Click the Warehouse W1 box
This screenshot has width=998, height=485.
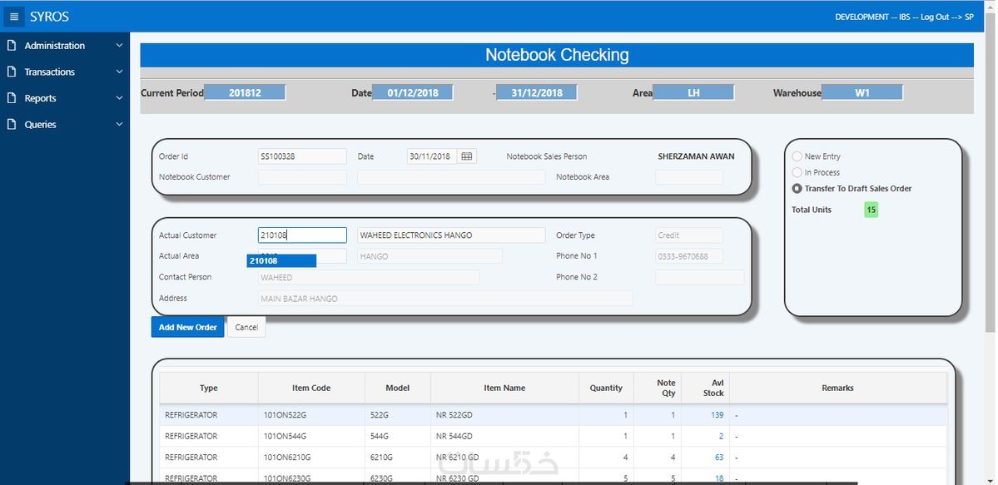(x=862, y=93)
